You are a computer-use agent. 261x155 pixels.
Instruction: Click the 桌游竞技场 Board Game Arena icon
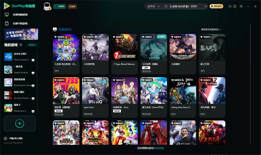pyautogui.click(x=8, y=82)
